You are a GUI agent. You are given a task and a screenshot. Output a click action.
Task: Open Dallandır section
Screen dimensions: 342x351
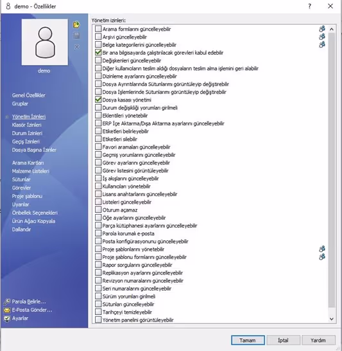(21, 230)
